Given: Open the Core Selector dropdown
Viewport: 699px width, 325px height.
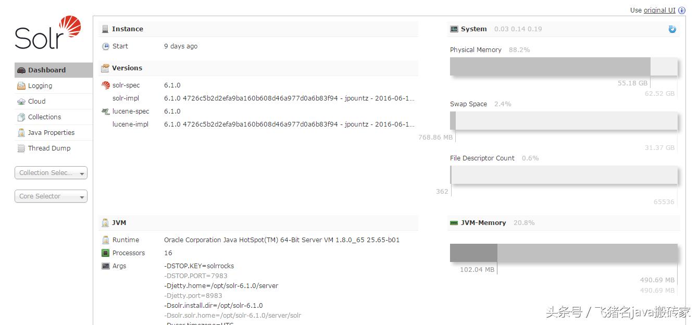Looking at the screenshot, I should (51, 196).
